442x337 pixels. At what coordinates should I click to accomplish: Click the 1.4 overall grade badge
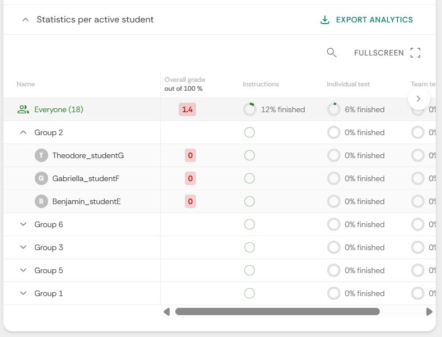[187, 109]
